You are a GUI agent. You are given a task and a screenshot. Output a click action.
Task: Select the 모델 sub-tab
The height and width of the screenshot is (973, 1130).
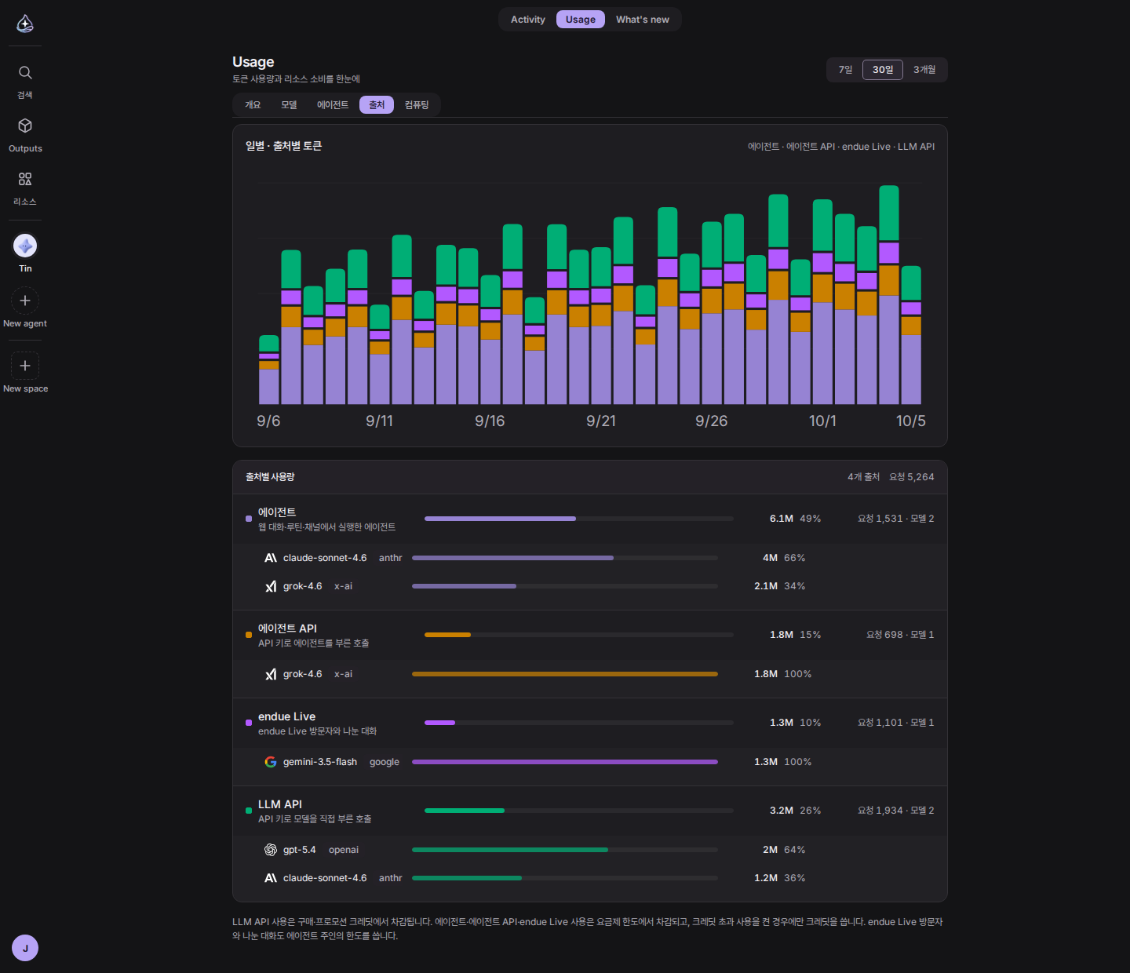coord(289,105)
